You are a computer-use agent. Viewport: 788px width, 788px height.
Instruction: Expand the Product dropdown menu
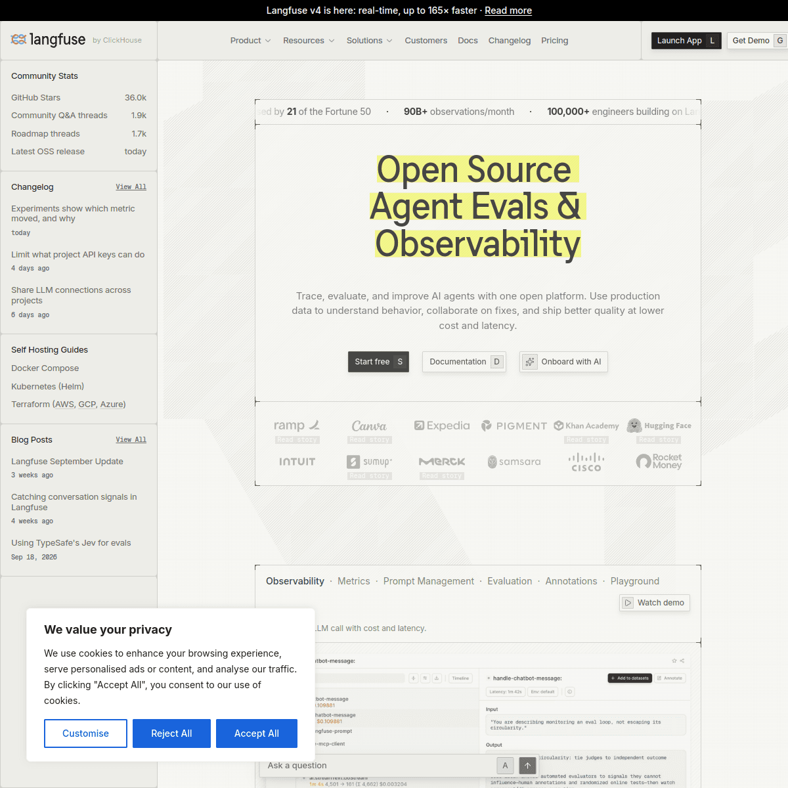click(x=251, y=41)
